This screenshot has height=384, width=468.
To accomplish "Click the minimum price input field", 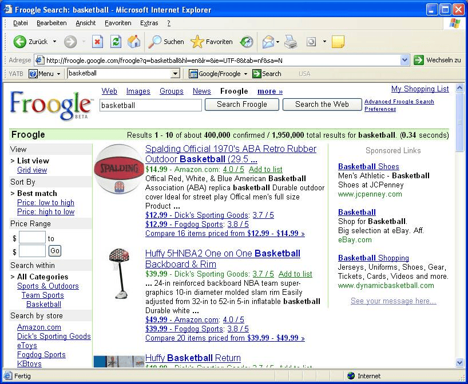I will point(33,237).
